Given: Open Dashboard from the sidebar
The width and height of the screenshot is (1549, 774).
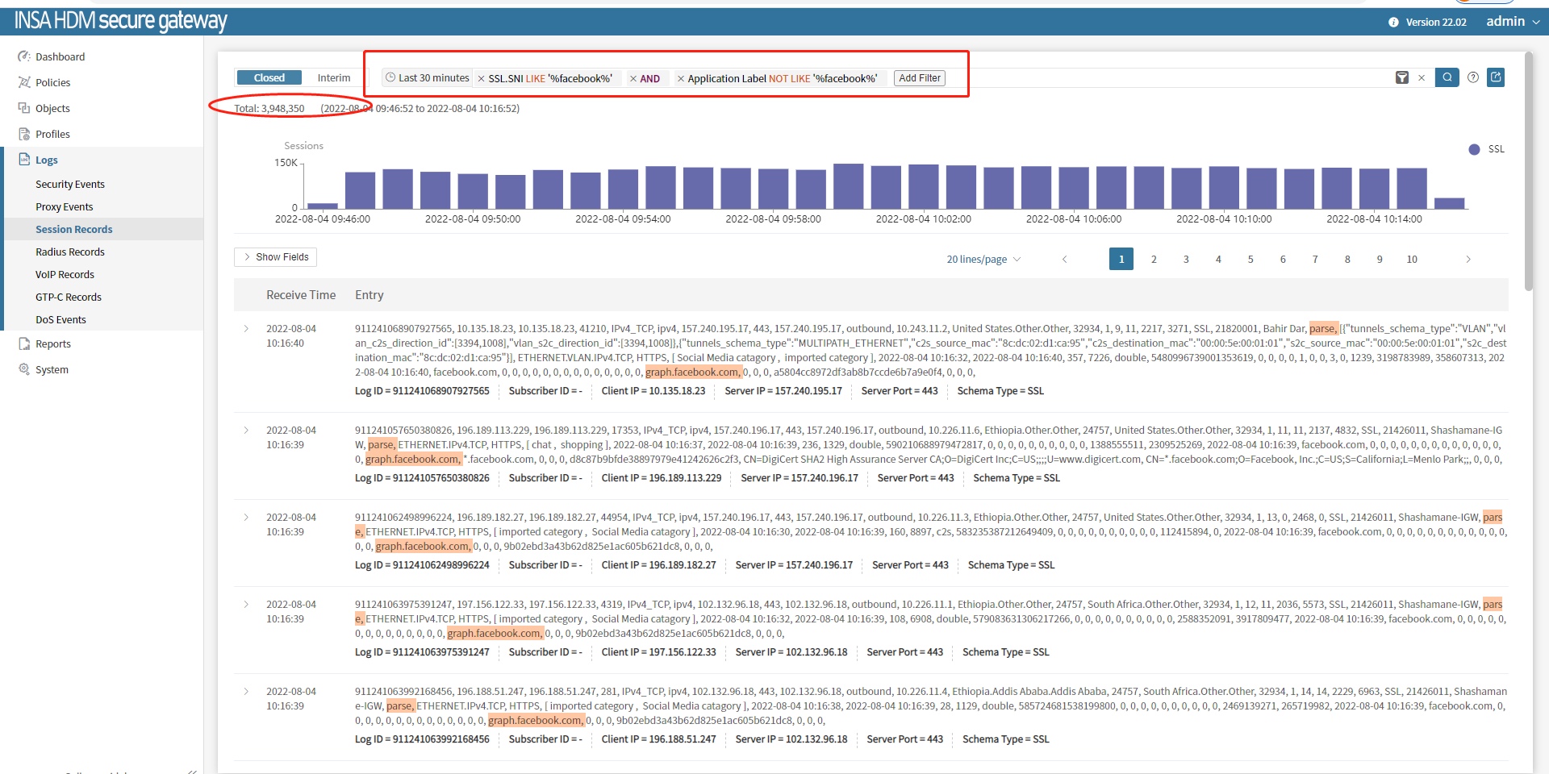Looking at the screenshot, I should tap(60, 56).
